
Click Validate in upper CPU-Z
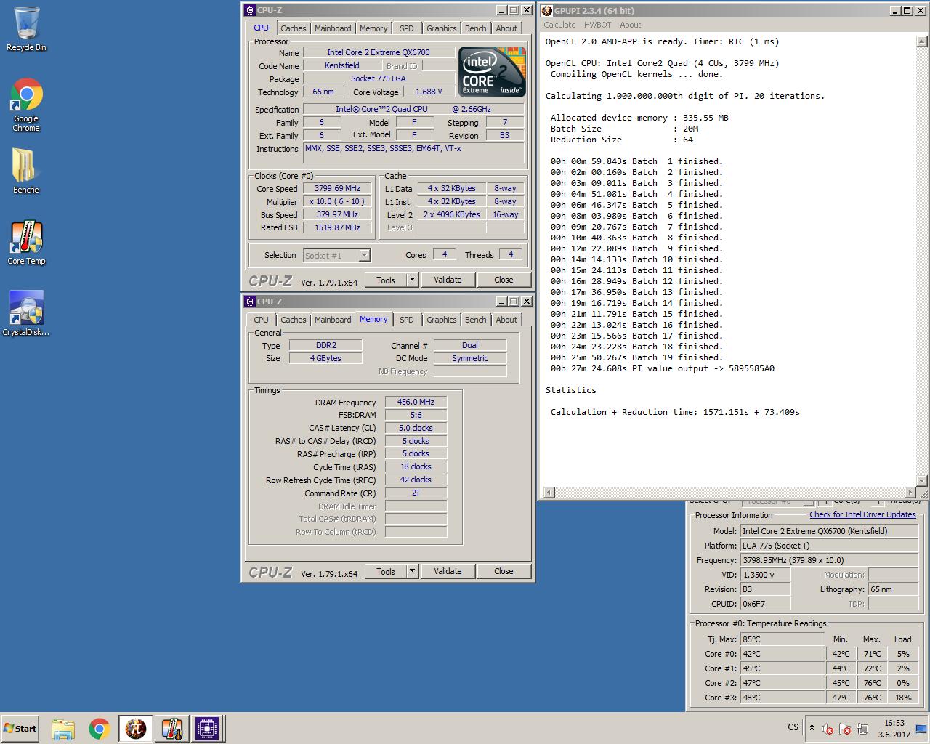448,280
